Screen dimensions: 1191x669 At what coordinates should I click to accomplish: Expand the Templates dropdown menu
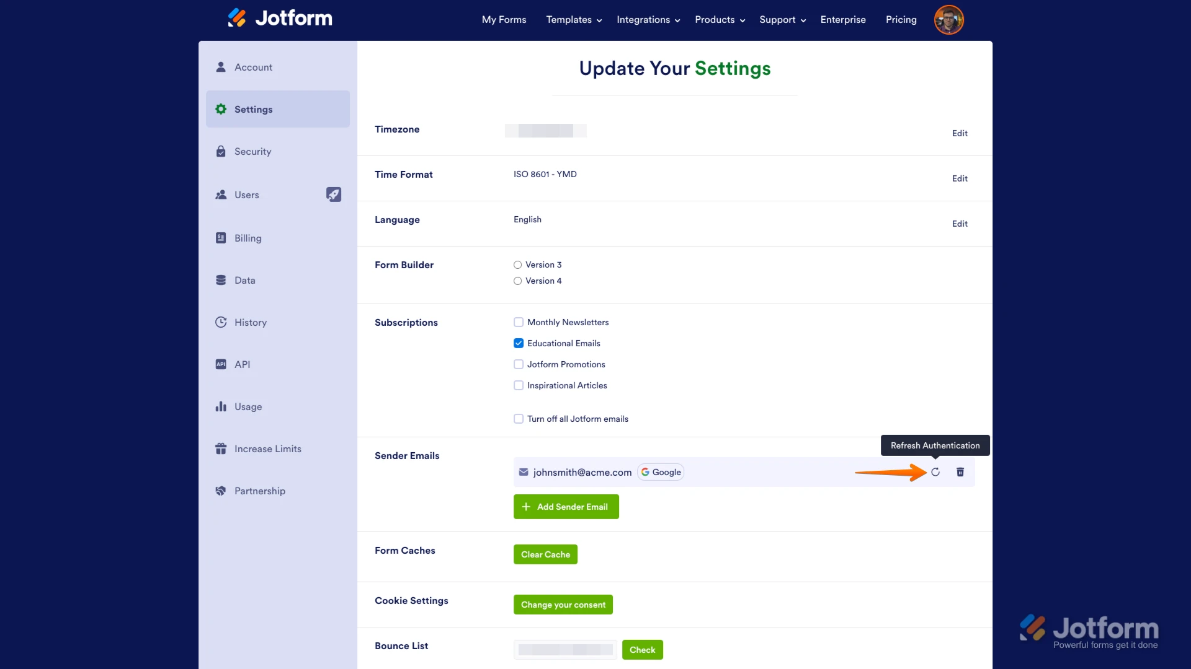[574, 20]
